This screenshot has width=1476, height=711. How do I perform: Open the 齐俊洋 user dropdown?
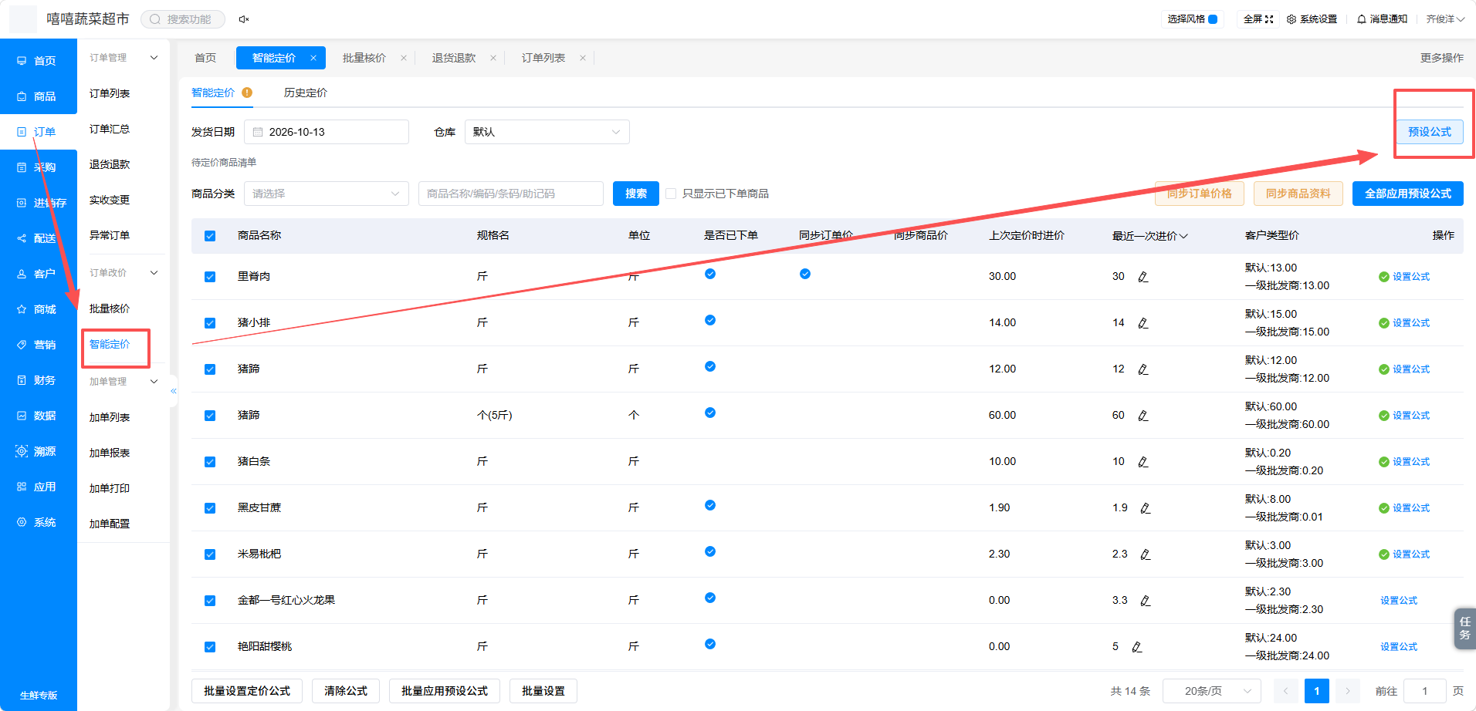click(1445, 19)
